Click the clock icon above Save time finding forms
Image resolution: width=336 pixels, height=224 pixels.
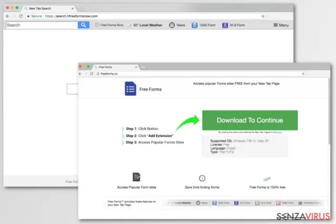coord(202,178)
